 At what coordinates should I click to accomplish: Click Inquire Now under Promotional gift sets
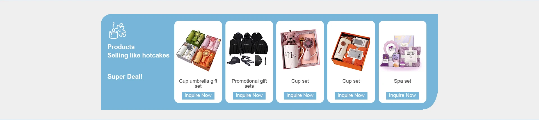(249, 96)
